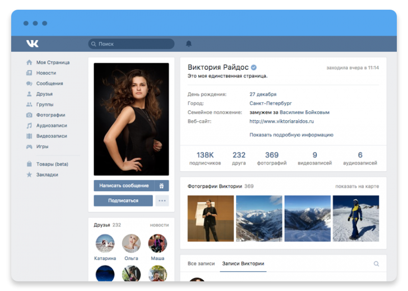Focus the Поиск search field

(x=132, y=44)
